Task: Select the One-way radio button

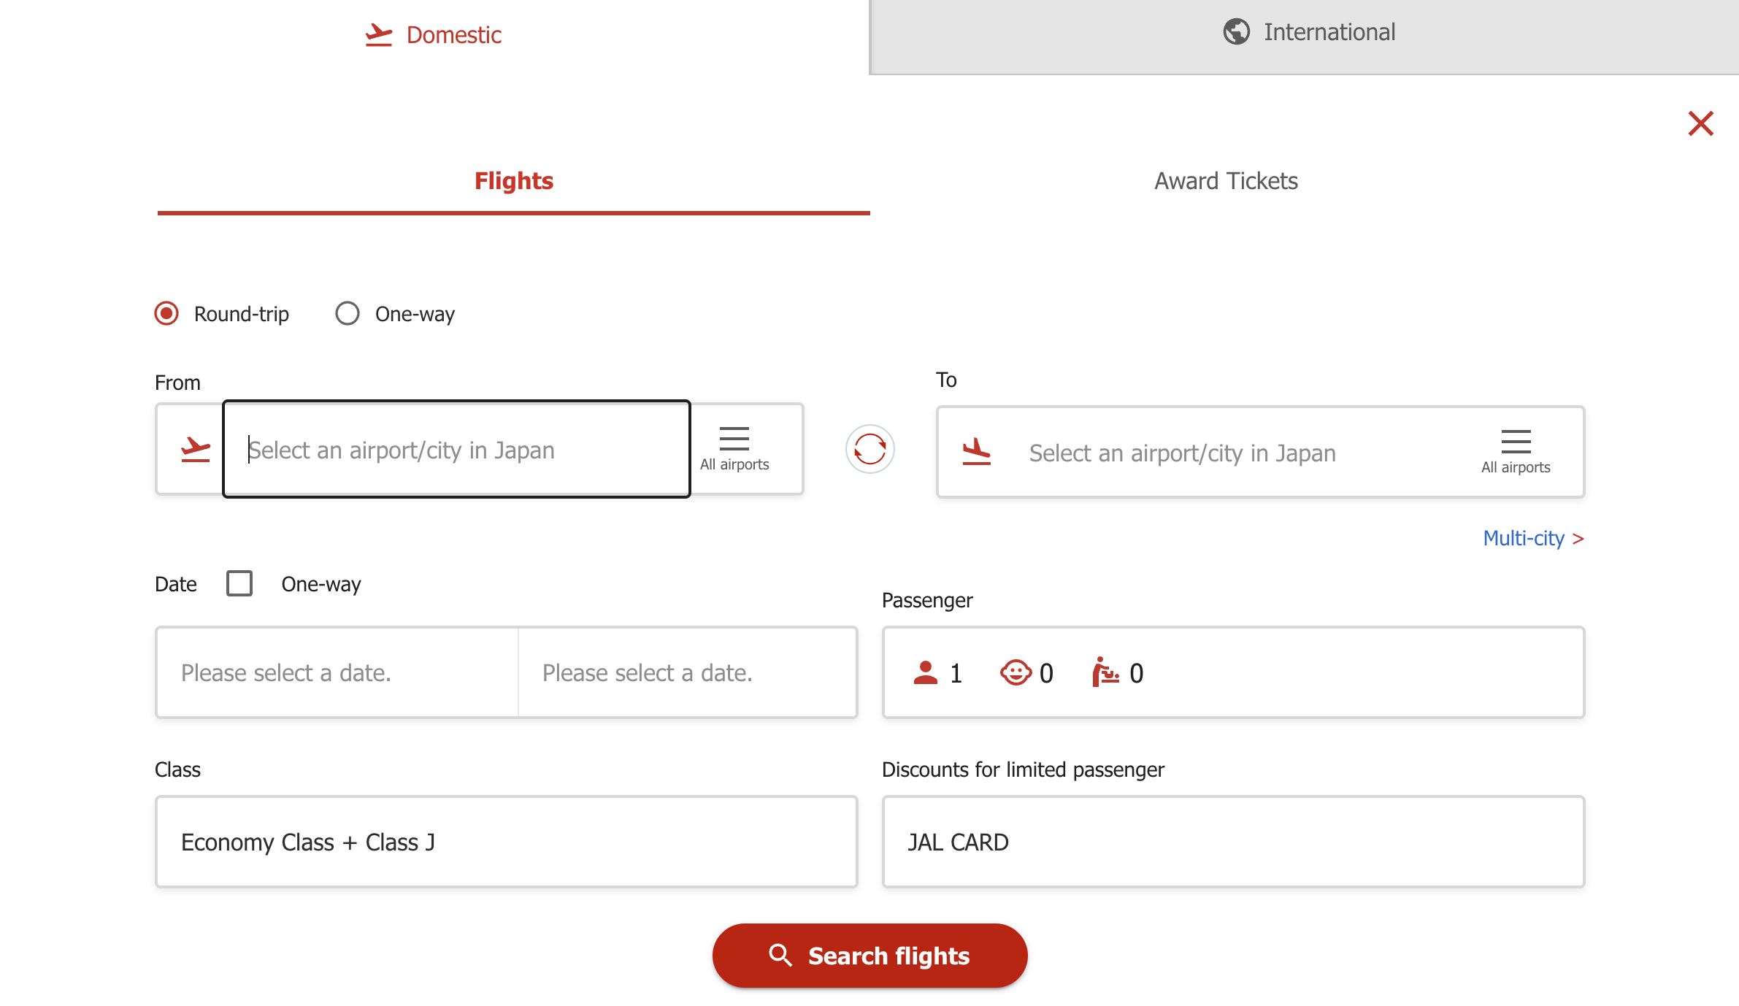Action: point(348,314)
